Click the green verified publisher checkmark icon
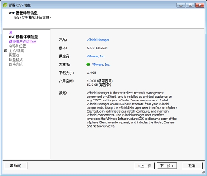207x176 pixels. [88, 65]
